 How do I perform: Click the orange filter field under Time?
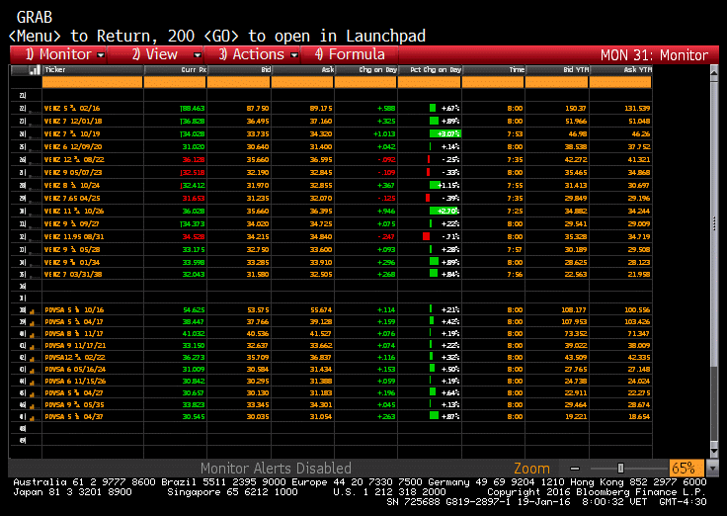click(x=493, y=82)
